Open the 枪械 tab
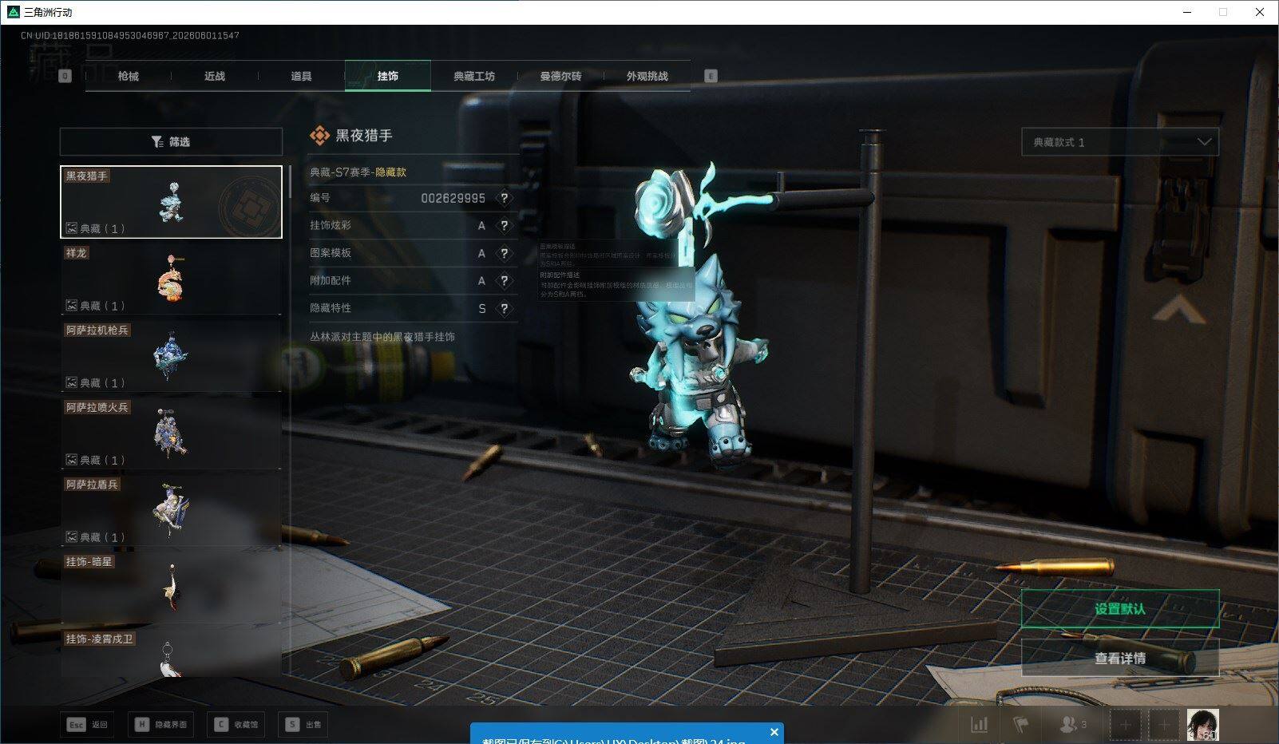 click(x=128, y=76)
